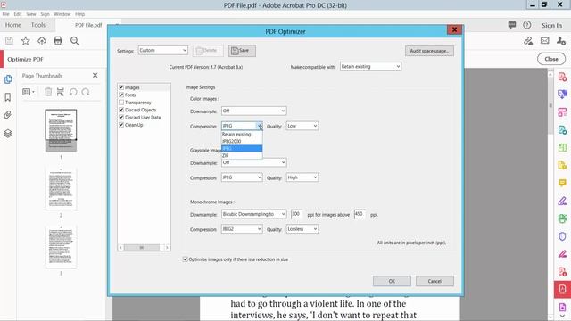Open the File menu
The width and height of the screenshot is (571, 321).
6,14
